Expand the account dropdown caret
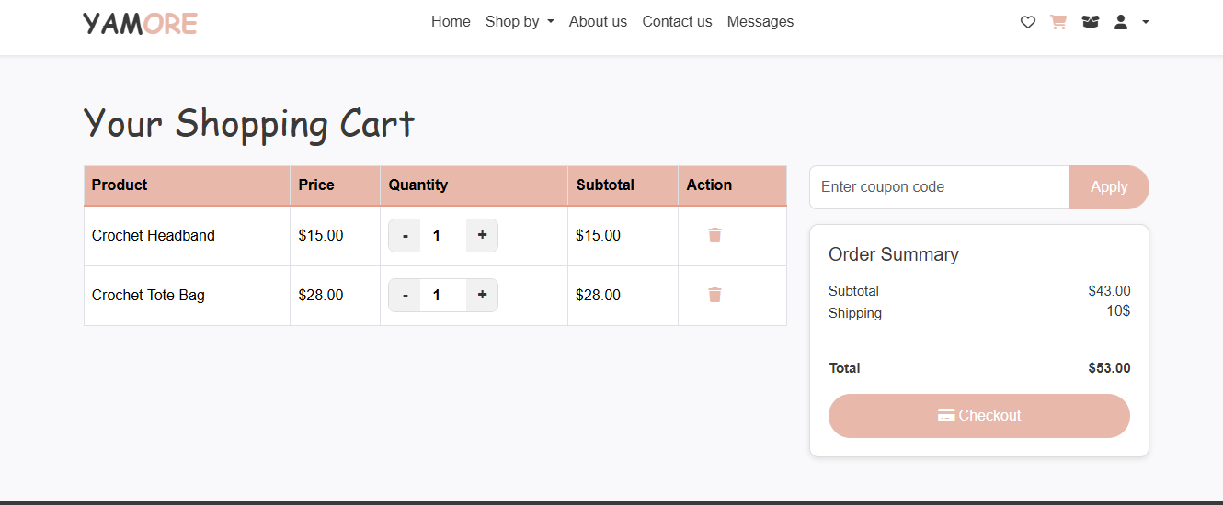Image resolution: width=1223 pixels, height=505 pixels. [x=1146, y=22]
